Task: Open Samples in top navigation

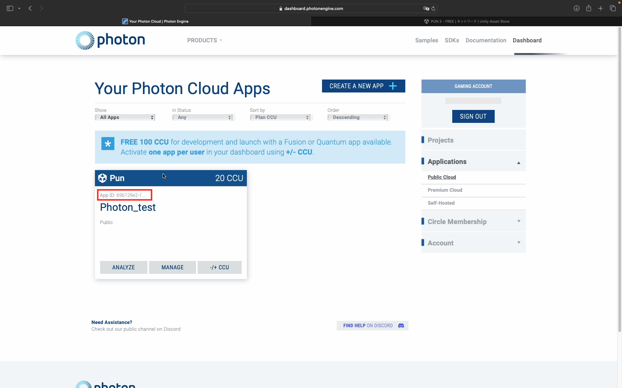Action: pyautogui.click(x=427, y=40)
